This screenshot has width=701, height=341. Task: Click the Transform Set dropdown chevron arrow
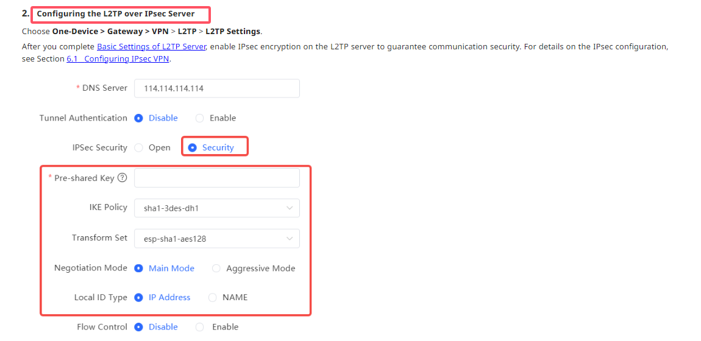290,239
